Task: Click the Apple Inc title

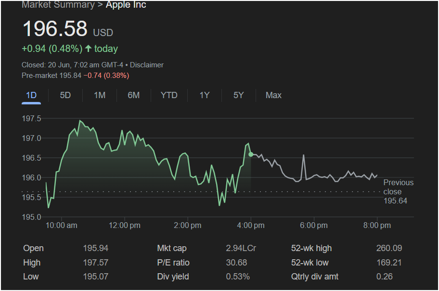Action: (x=126, y=5)
